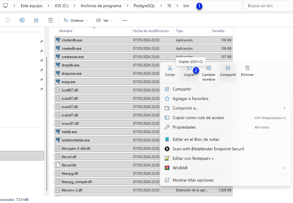Click the Rename icon in the toolbar

point(22,20)
